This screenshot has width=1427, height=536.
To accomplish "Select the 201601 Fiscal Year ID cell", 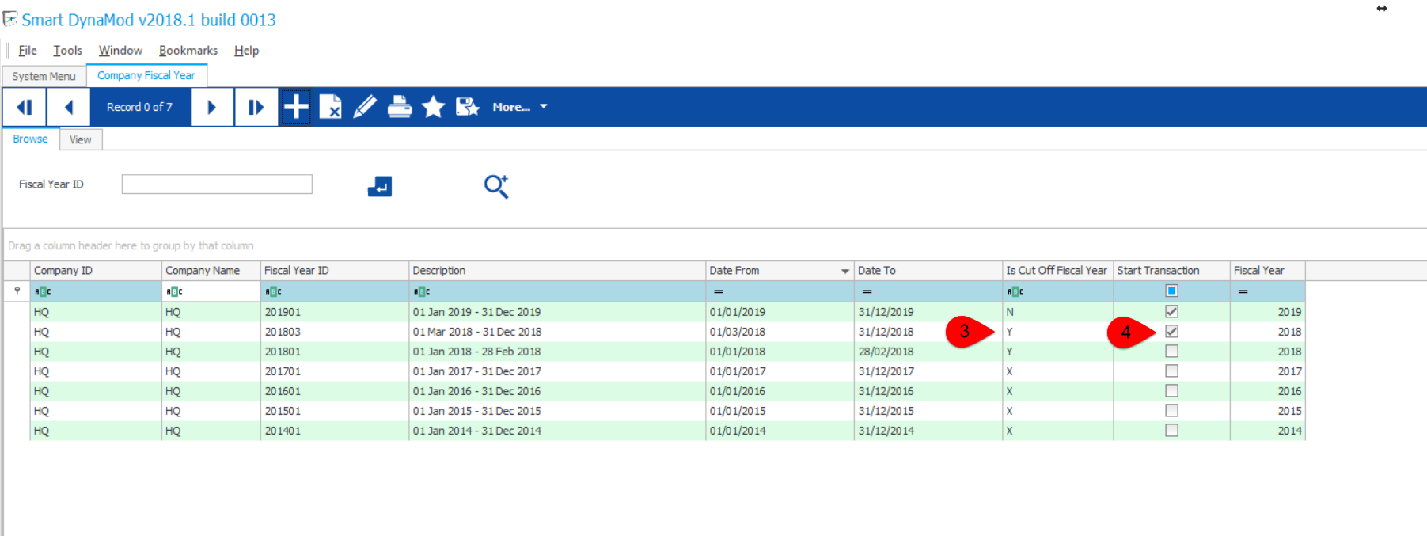I will [x=335, y=391].
